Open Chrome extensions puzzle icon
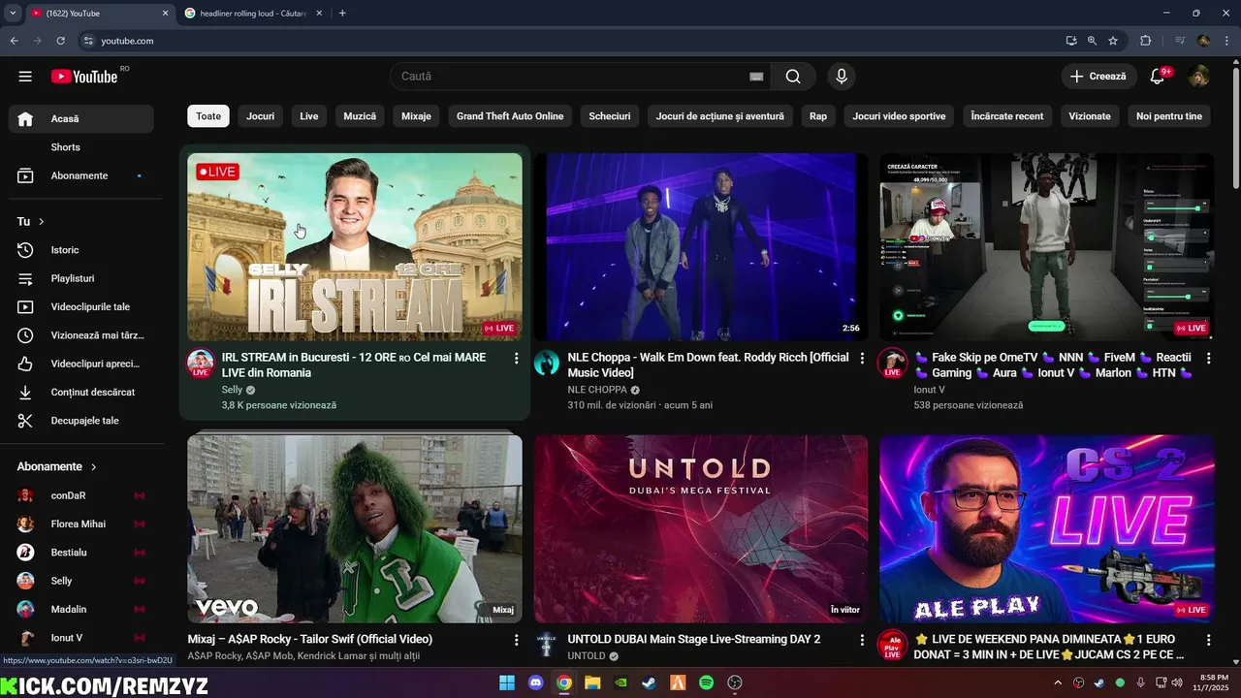Screen dimensions: 1241x698 (1145, 41)
